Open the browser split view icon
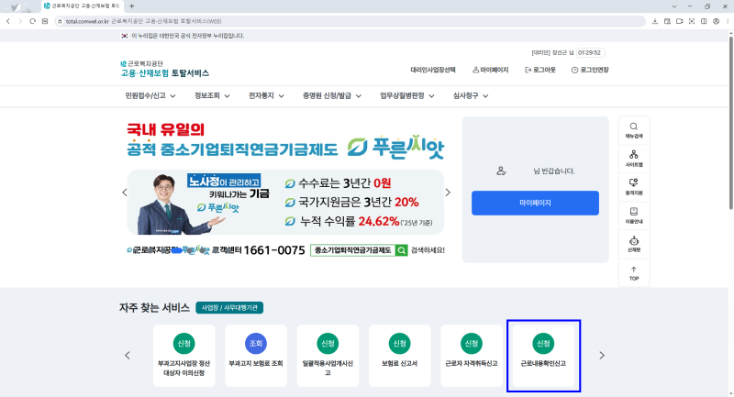 click(704, 21)
